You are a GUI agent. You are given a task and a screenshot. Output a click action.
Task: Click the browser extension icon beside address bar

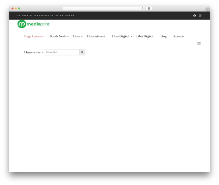pyautogui.click(x=149, y=8)
